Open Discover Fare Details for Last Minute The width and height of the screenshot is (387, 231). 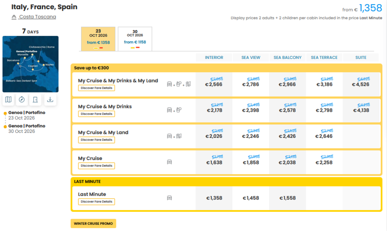[96, 202]
